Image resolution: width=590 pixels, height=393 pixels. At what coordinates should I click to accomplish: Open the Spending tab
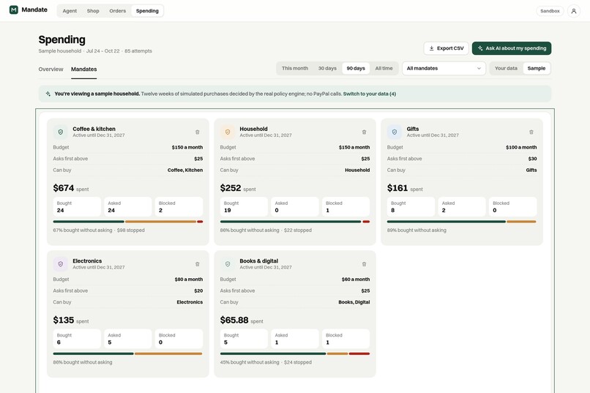point(147,11)
